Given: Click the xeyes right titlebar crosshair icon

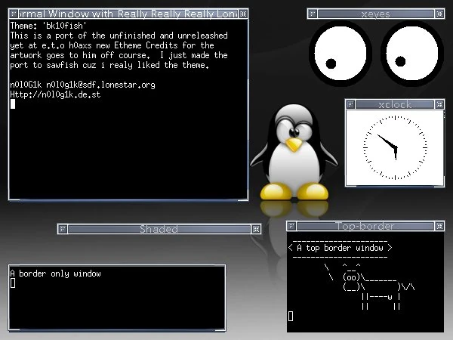Looking at the screenshot, I should [x=439, y=14].
